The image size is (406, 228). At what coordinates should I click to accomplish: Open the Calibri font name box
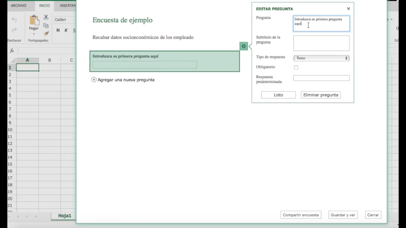coord(65,20)
